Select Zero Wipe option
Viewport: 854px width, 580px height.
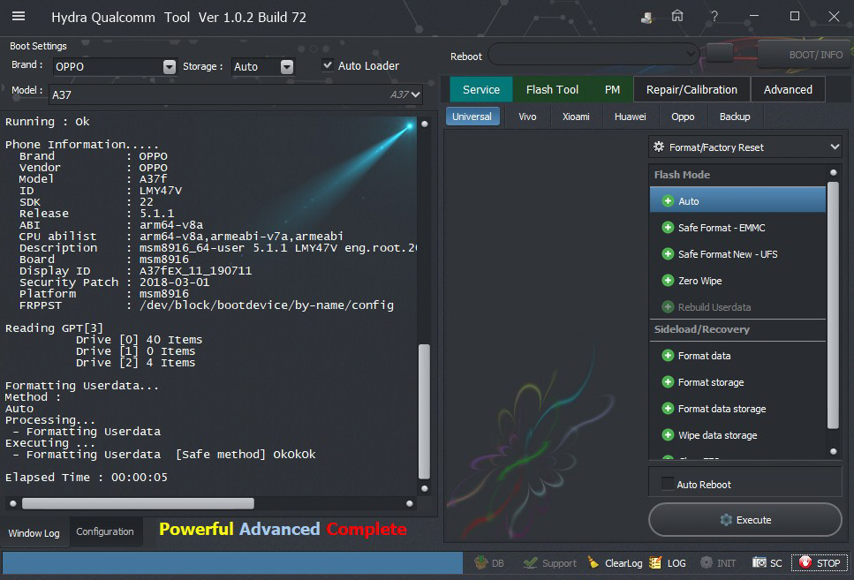coord(737,281)
